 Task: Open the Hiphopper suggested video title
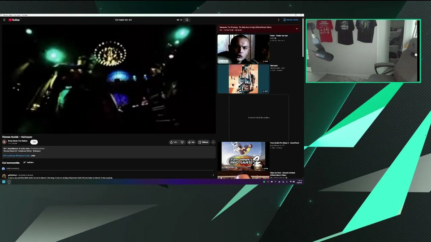274,66
